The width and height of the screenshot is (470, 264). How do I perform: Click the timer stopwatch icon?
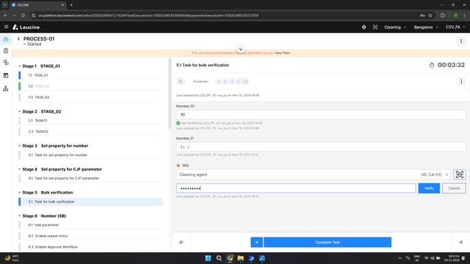tap(432, 65)
